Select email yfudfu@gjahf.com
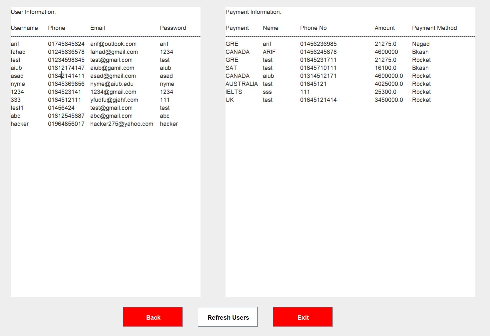This screenshot has width=490, height=336. 114,100
